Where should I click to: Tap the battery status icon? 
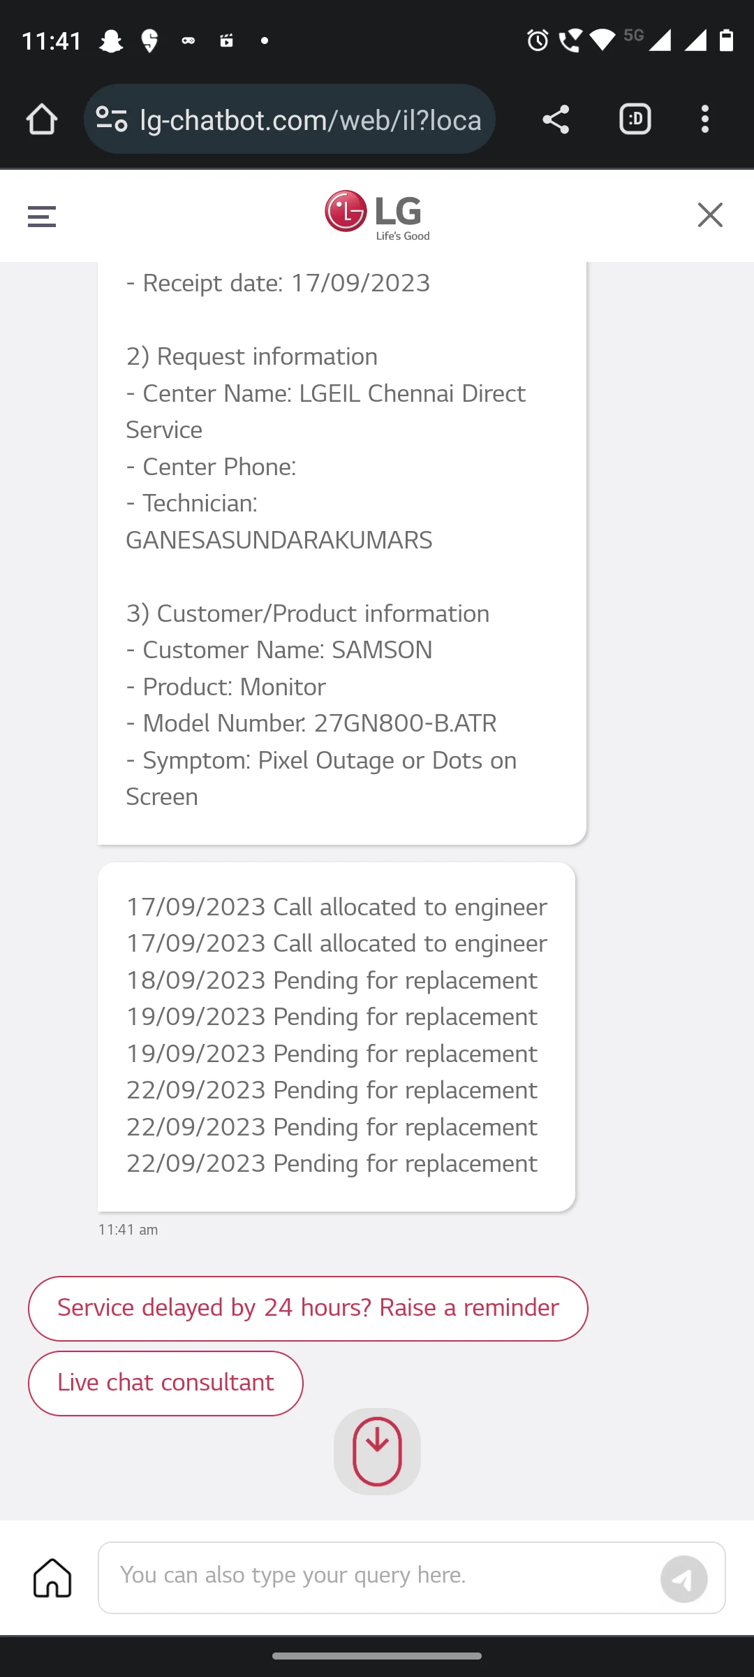(727, 40)
